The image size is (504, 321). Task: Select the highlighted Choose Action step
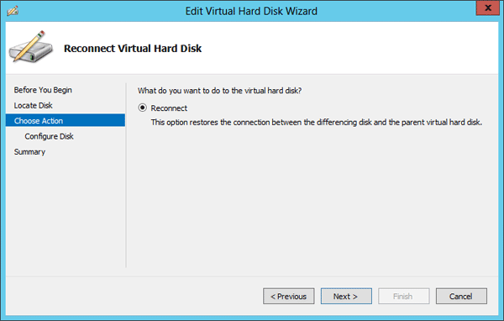(x=66, y=120)
